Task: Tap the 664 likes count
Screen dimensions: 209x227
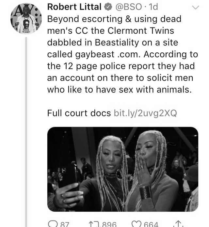Action: pyautogui.click(x=151, y=224)
